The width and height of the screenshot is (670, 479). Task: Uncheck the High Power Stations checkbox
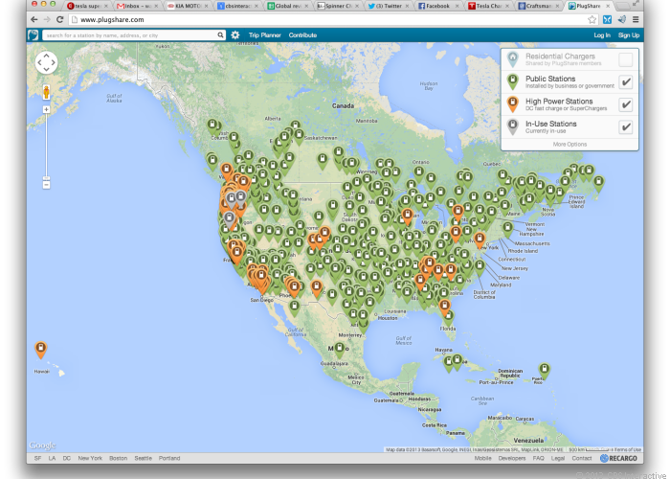click(626, 104)
